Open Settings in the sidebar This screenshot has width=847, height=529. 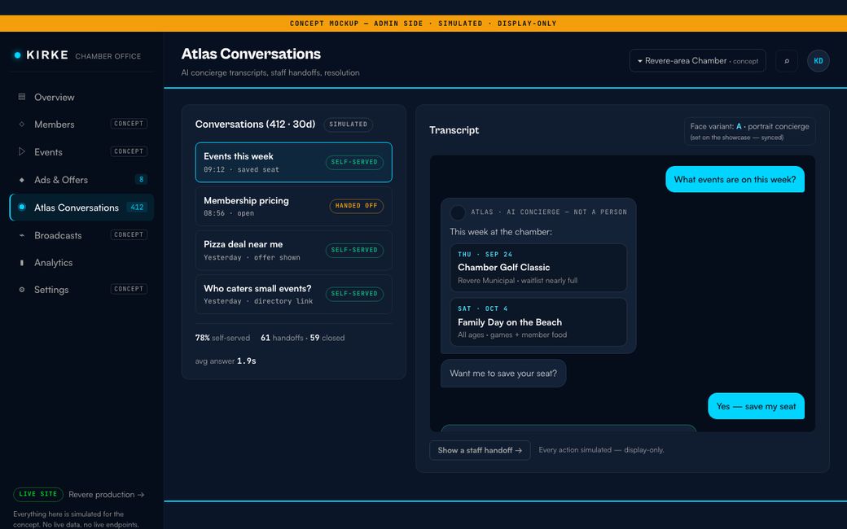click(x=81, y=290)
